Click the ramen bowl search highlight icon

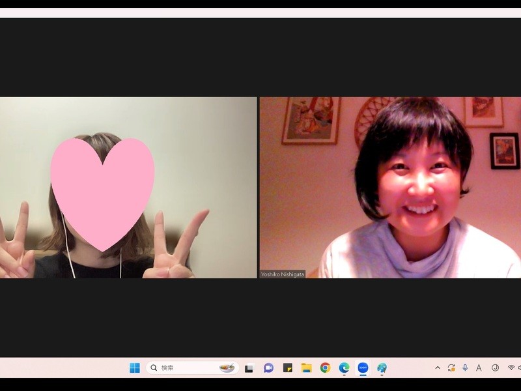tap(227, 368)
